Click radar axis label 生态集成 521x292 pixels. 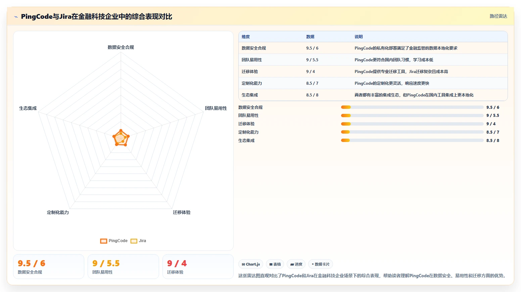[x=28, y=108]
